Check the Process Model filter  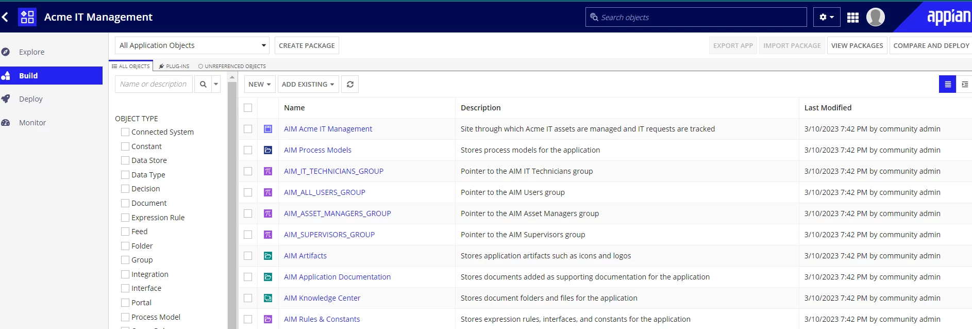125,317
